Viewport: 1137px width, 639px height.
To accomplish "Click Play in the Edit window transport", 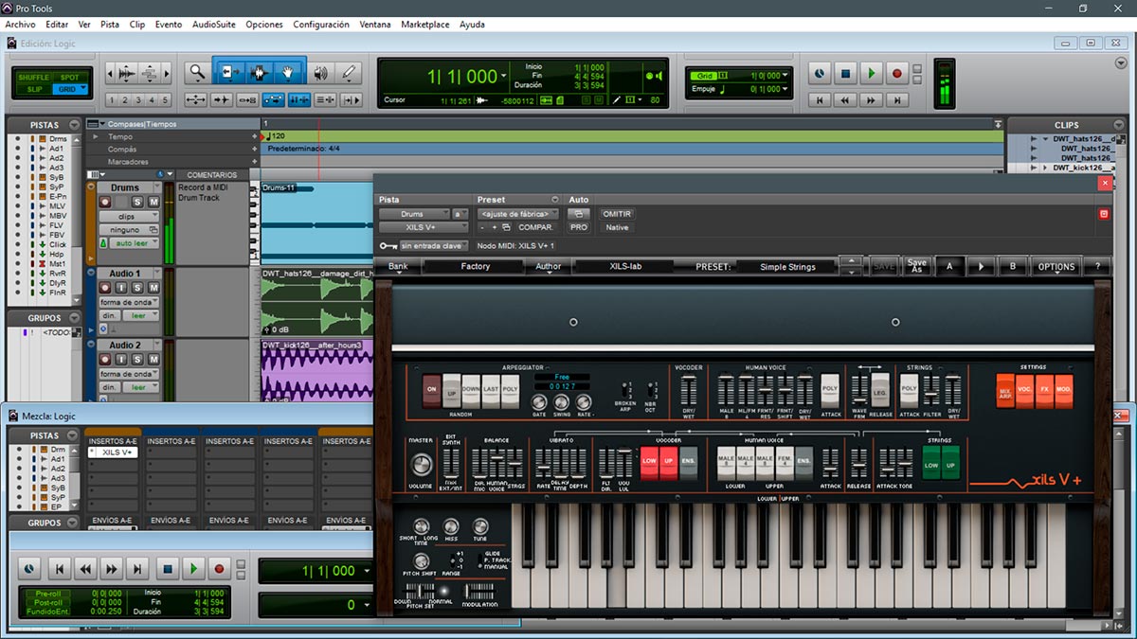I will [x=871, y=73].
